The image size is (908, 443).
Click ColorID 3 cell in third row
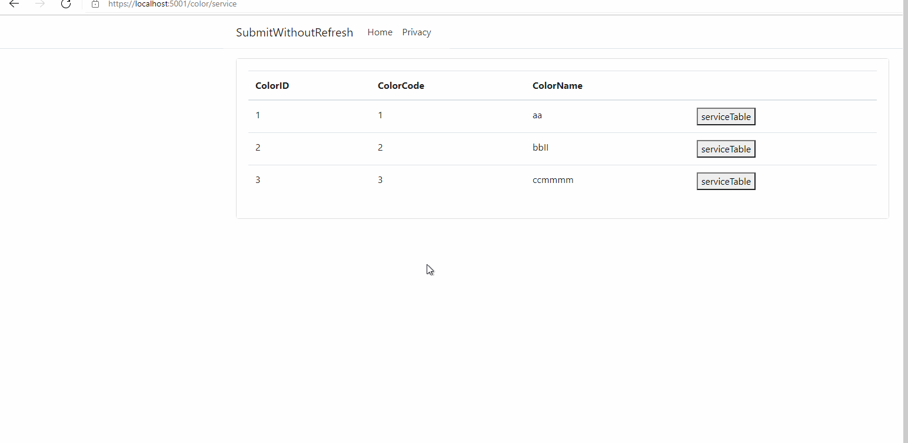258,180
